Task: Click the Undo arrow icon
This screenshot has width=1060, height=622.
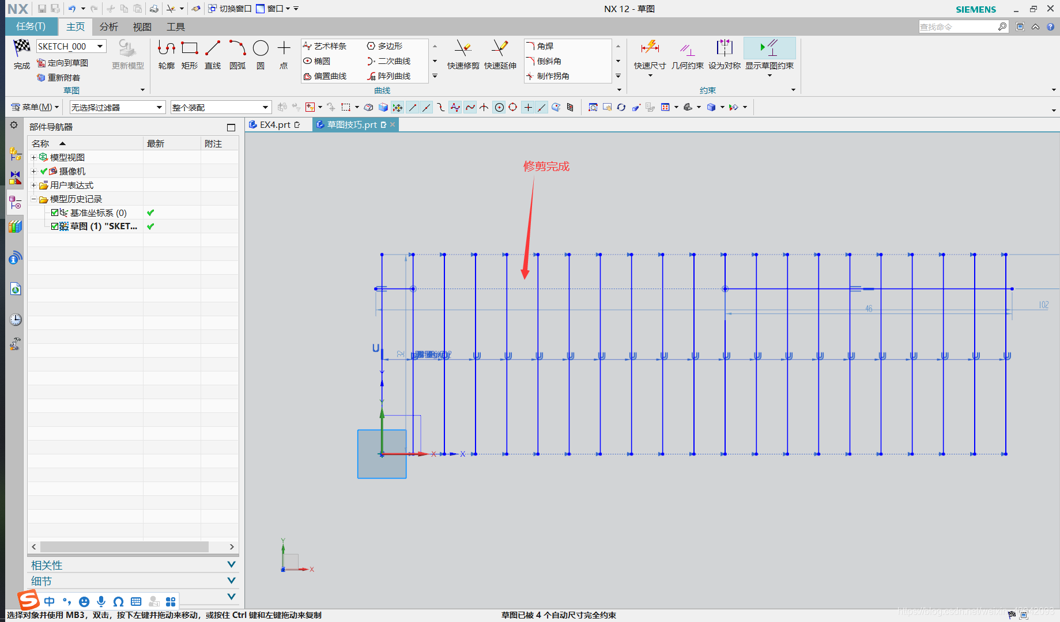Action: tap(72, 9)
